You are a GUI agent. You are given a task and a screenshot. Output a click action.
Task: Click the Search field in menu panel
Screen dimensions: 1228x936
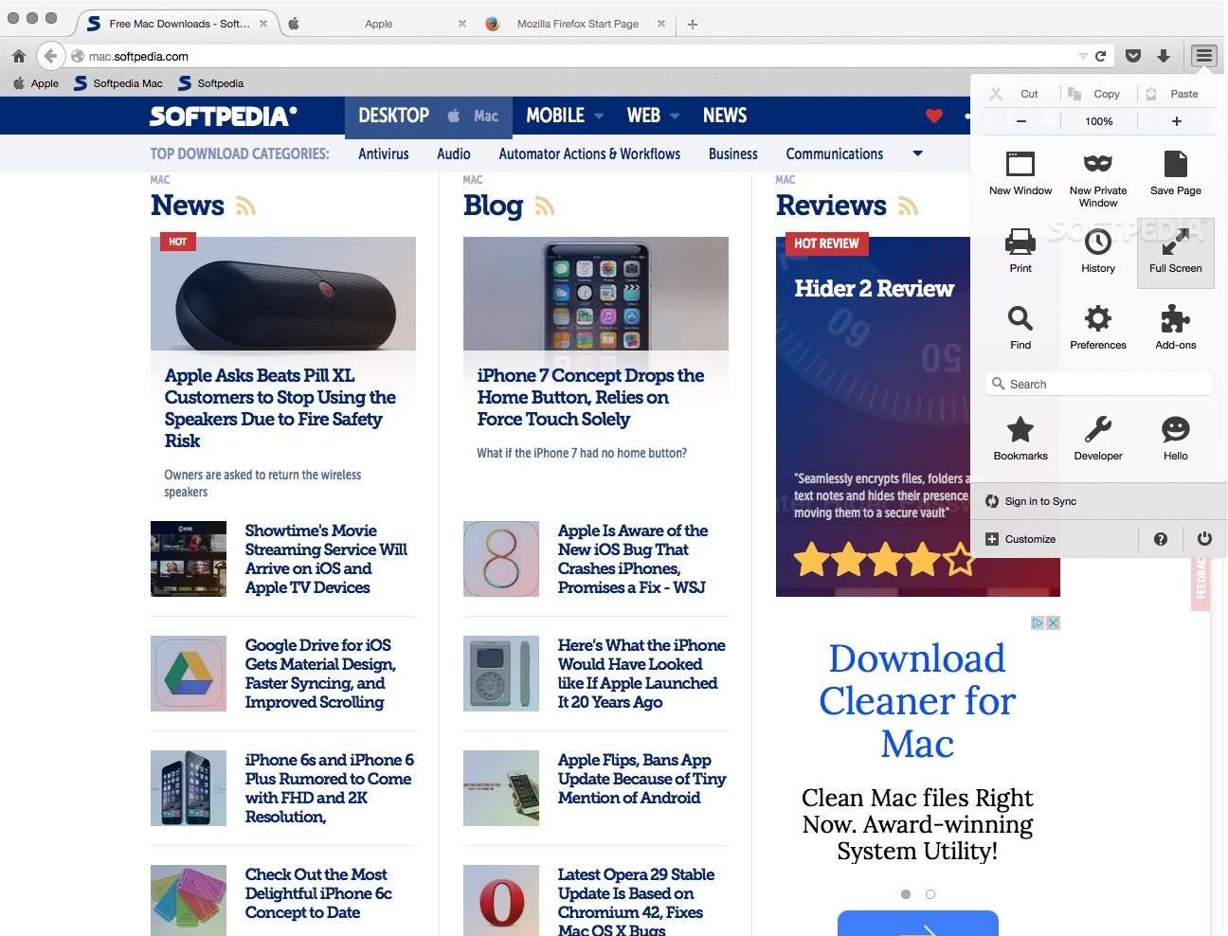[1098, 384]
